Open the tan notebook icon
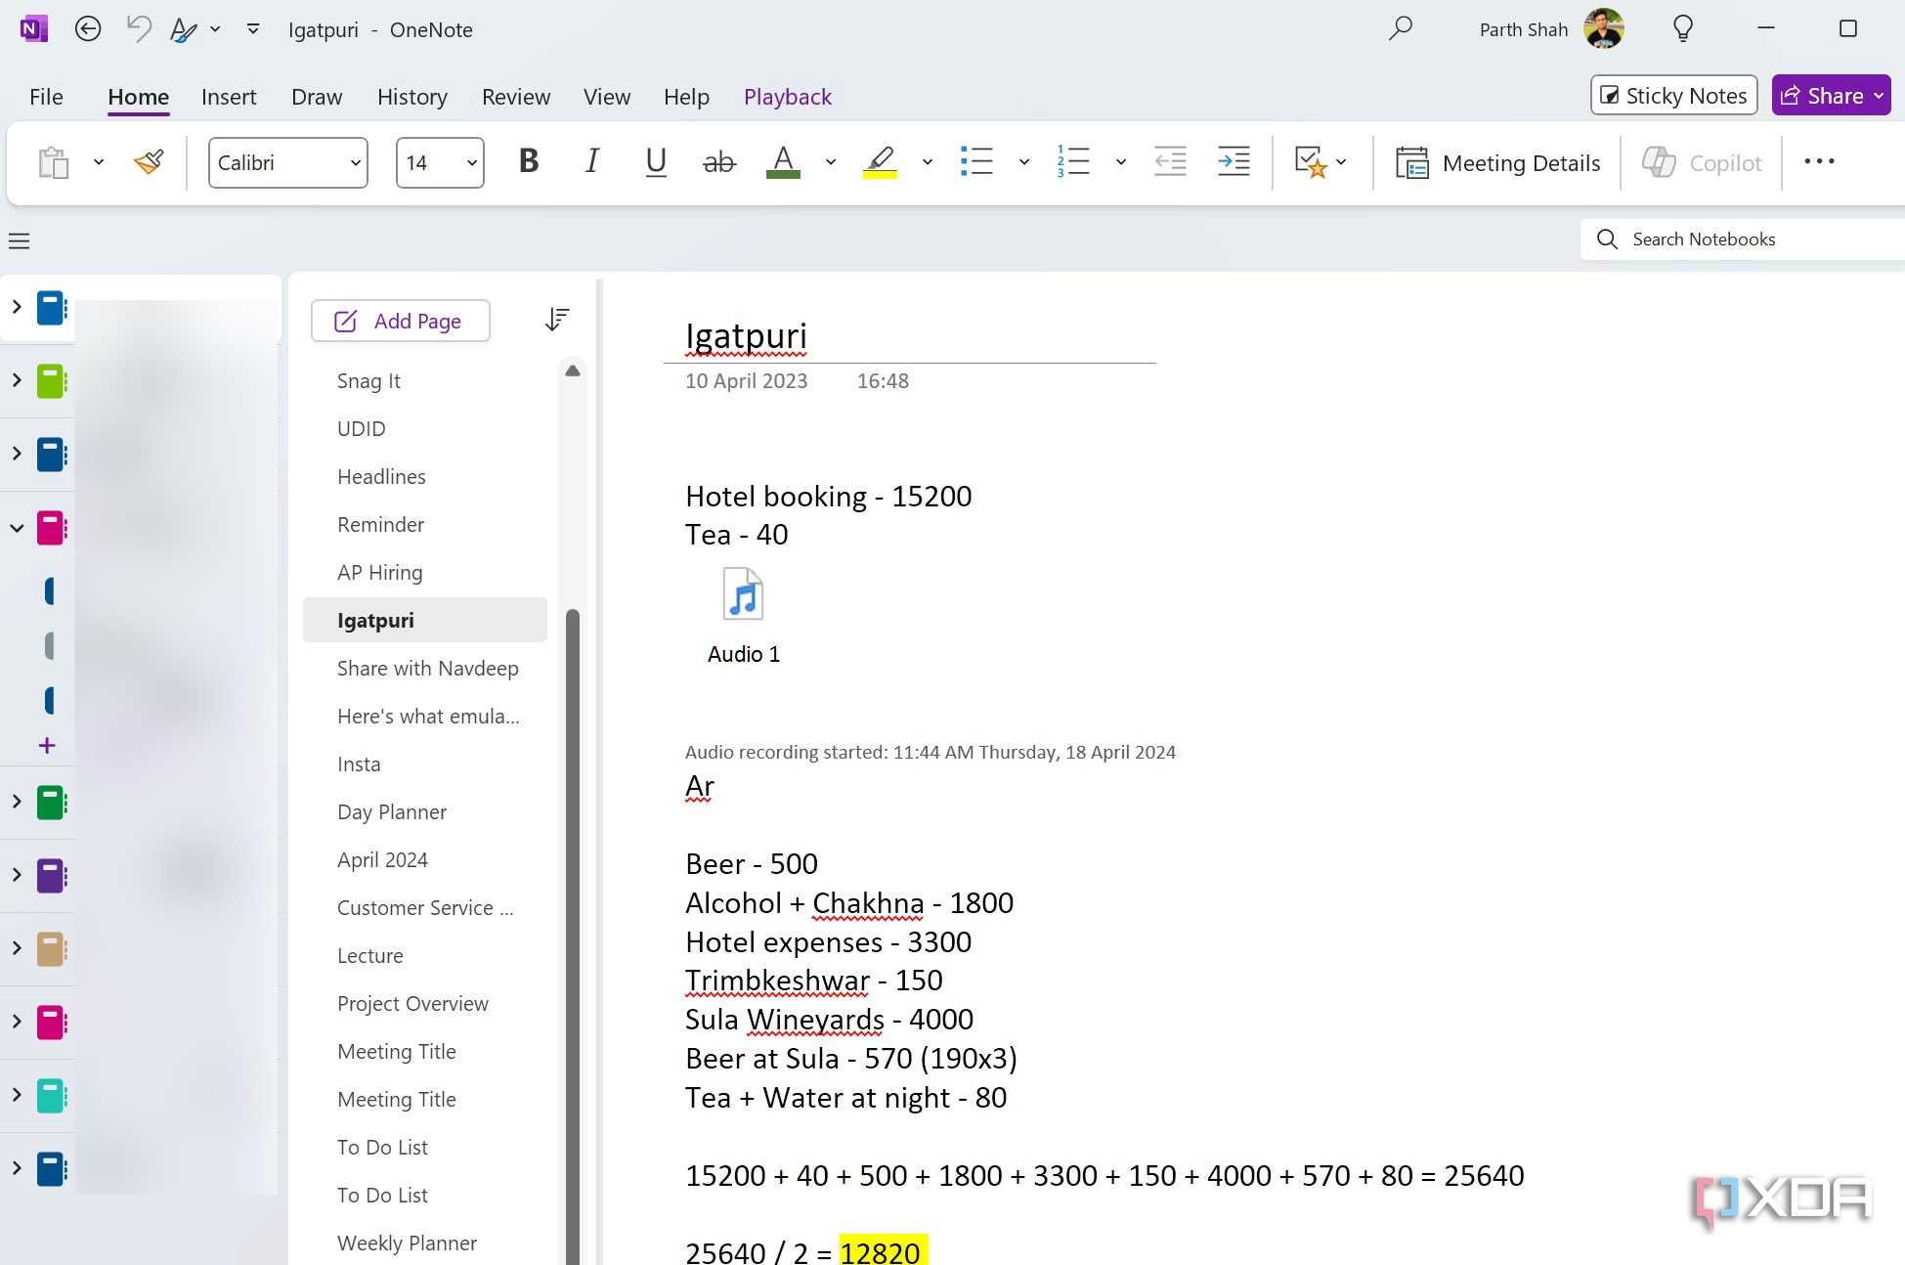Image resolution: width=1905 pixels, height=1265 pixels. [52, 948]
